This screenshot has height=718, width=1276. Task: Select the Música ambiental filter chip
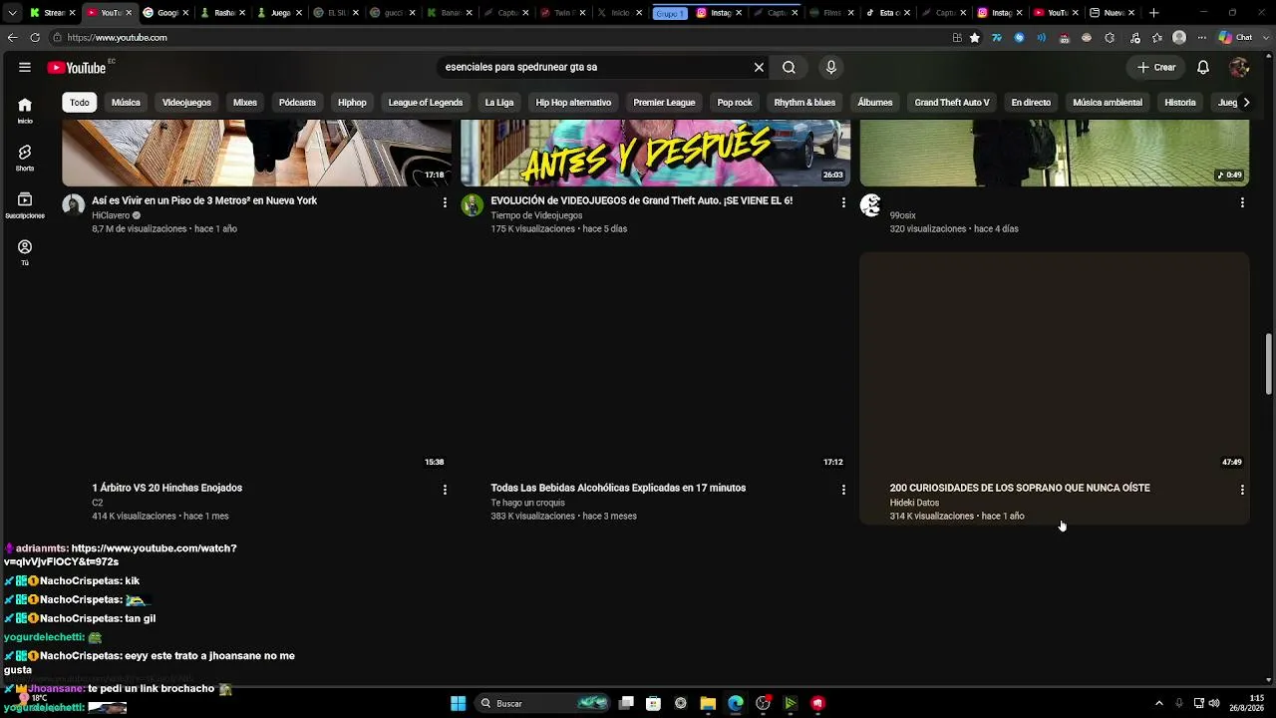coord(1108,102)
